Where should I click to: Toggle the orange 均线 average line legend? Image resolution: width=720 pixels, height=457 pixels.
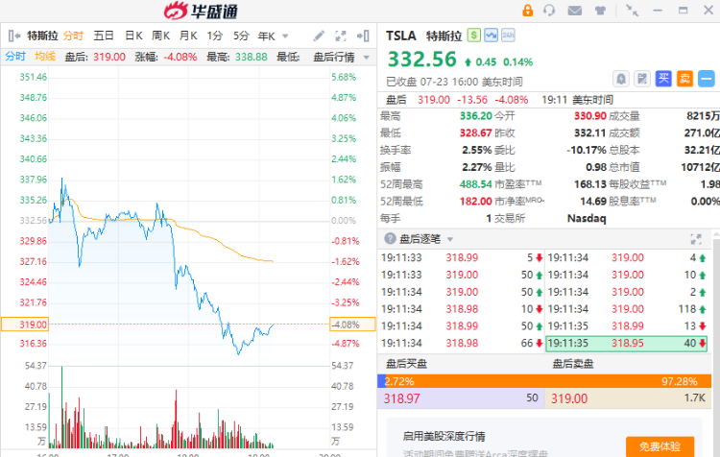tap(45, 57)
